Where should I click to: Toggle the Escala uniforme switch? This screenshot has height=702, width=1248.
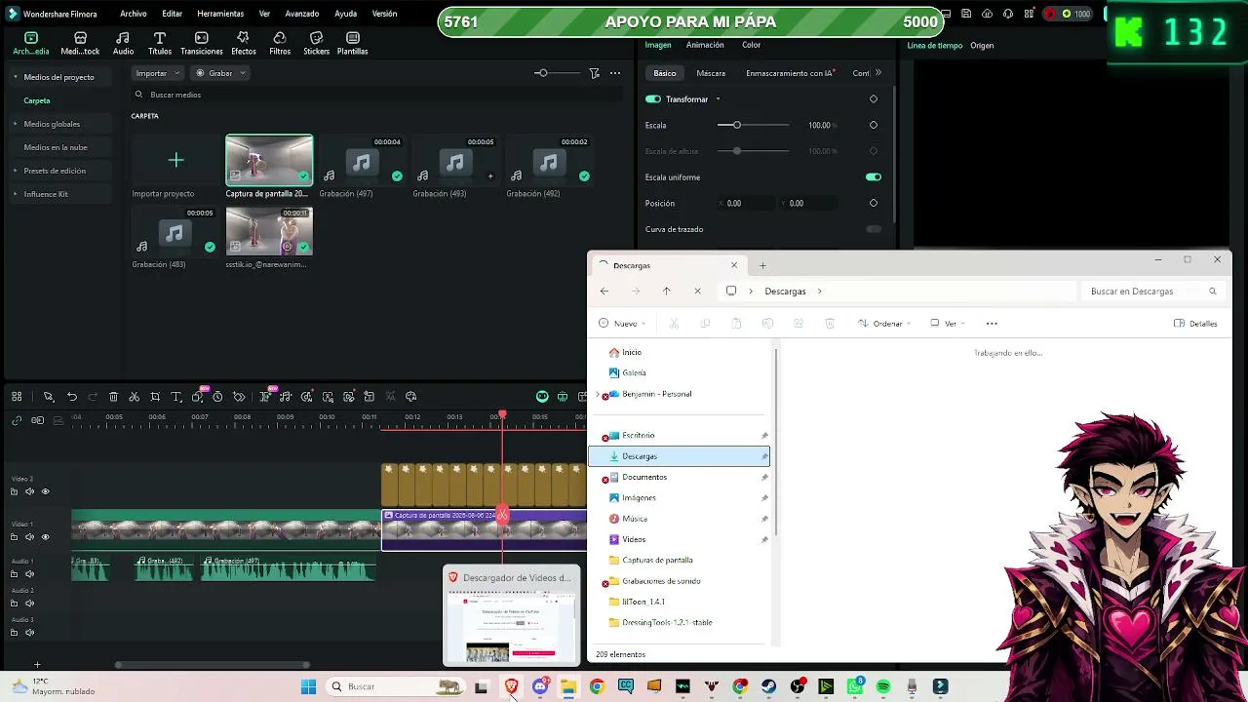(x=874, y=177)
